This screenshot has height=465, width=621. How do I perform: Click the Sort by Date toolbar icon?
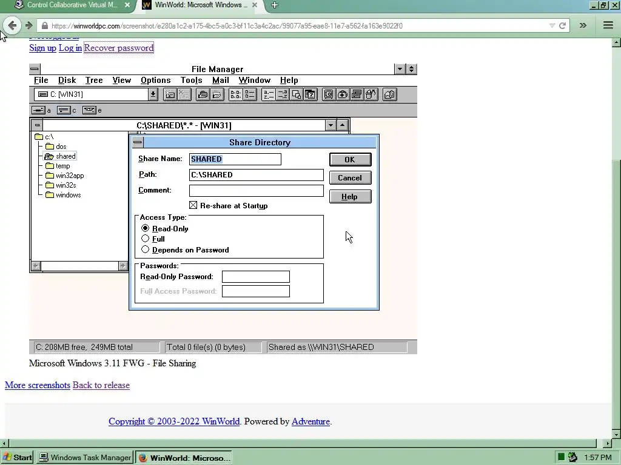(x=310, y=94)
